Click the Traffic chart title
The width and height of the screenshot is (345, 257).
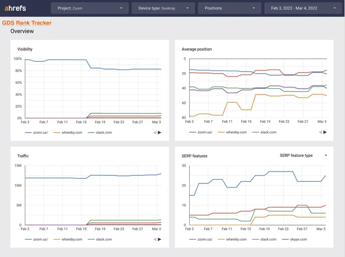(x=23, y=156)
